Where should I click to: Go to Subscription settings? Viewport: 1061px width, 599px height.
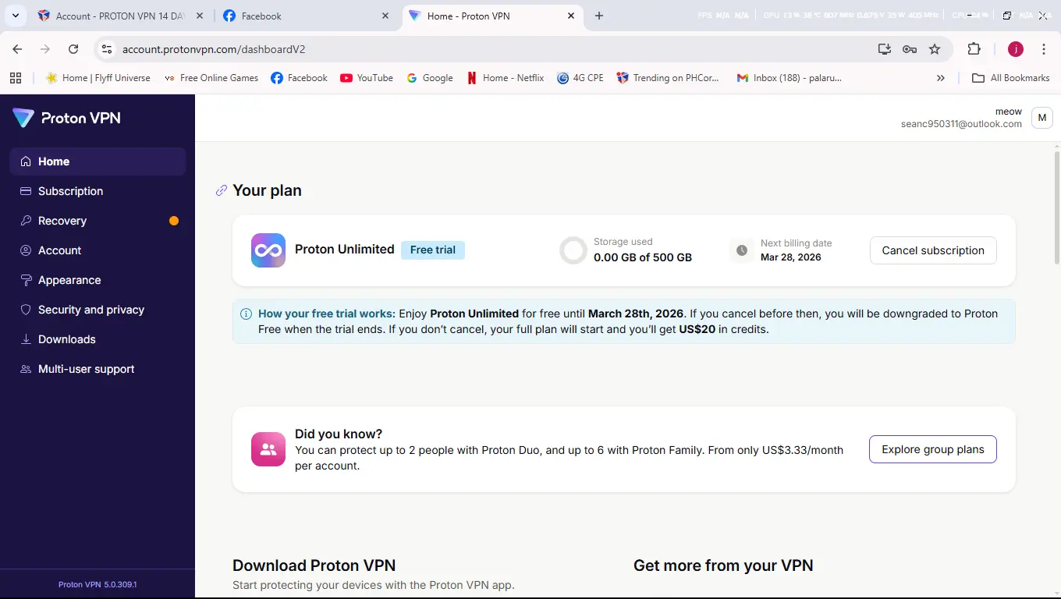pyautogui.click(x=98, y=191)
